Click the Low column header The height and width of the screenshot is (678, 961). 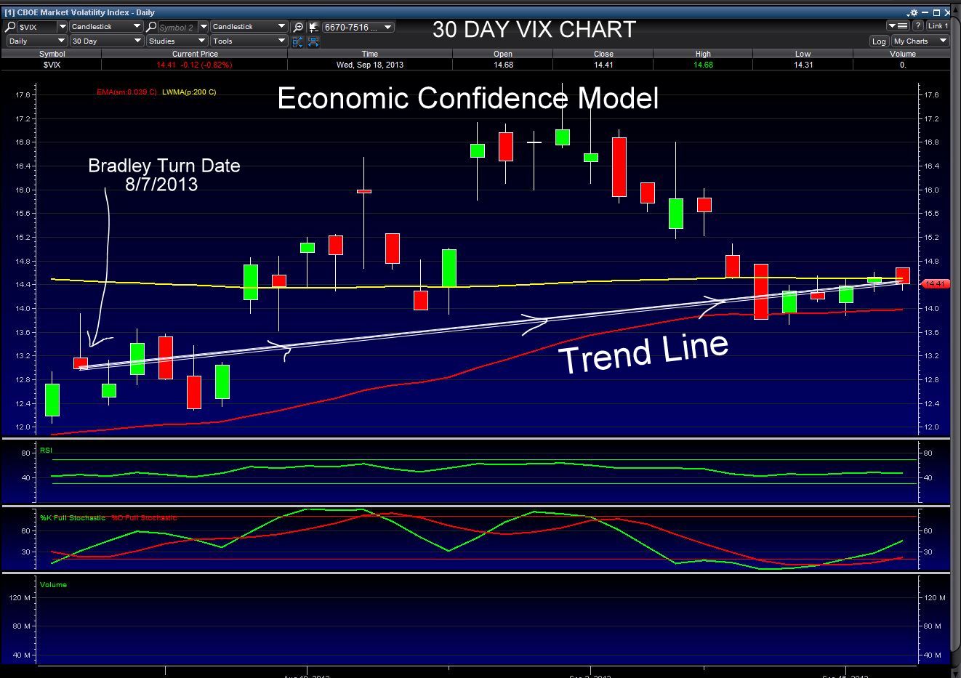(803, 54)
